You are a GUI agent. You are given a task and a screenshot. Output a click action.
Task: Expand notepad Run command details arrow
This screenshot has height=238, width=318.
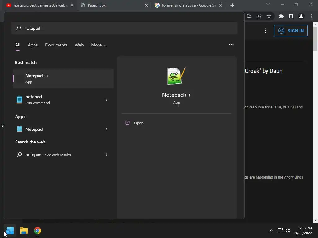point(106,100)
